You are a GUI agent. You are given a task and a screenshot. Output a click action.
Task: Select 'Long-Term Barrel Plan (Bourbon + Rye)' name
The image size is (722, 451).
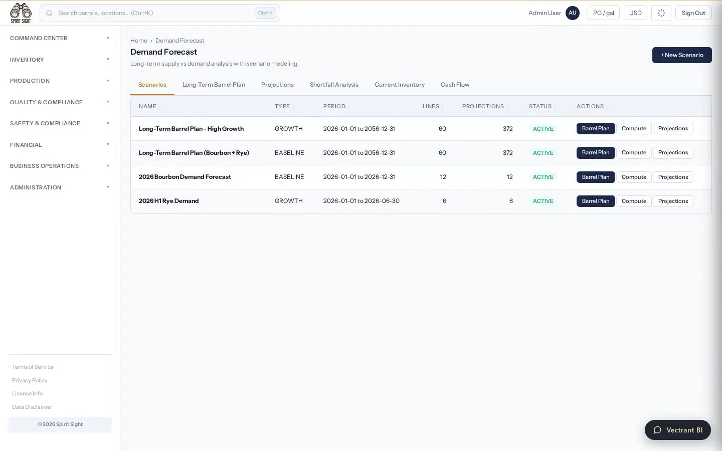(x=194, y=153)
